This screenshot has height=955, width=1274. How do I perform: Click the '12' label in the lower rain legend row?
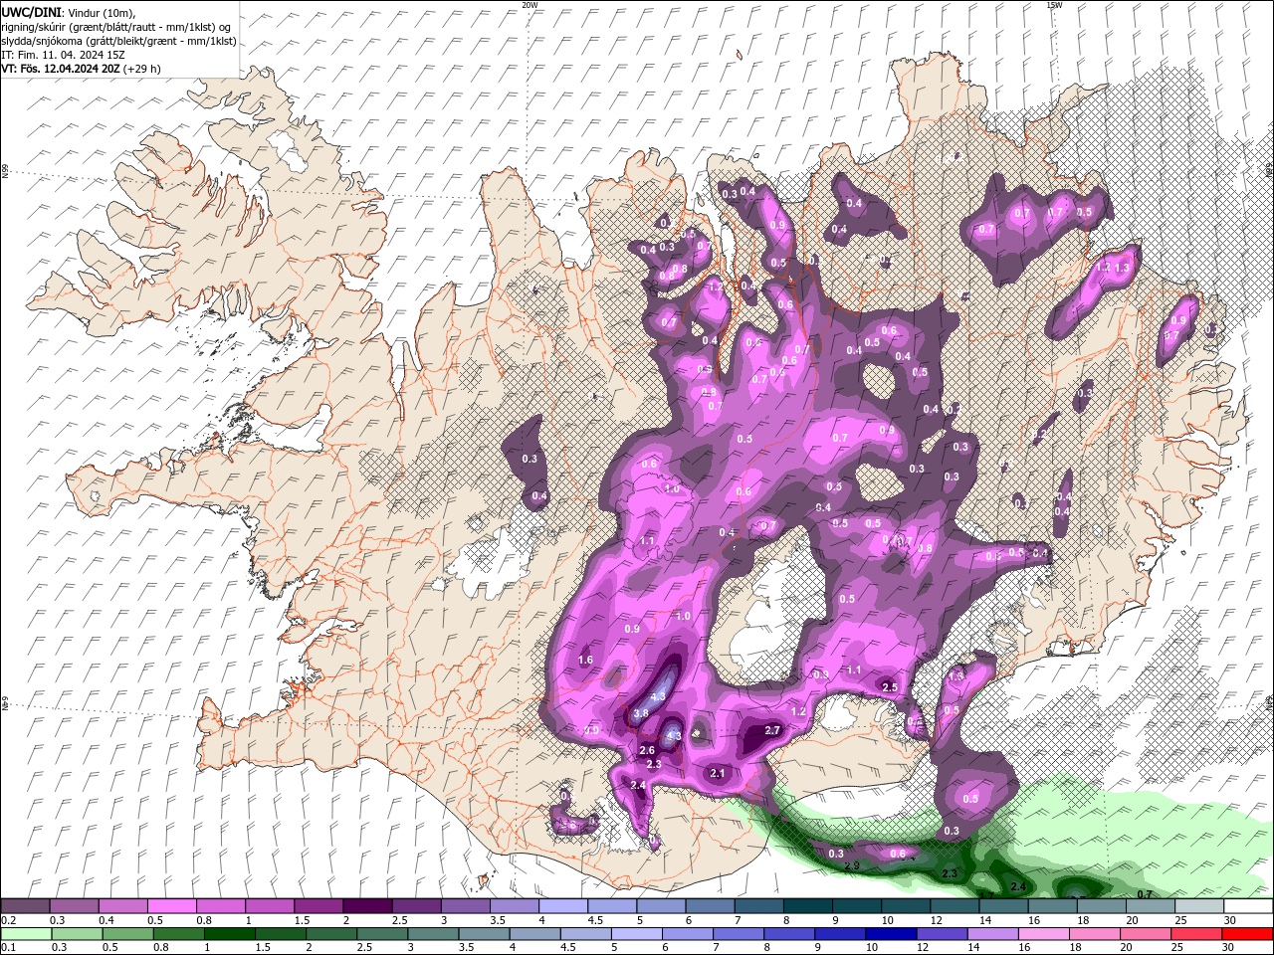(924, 947)
